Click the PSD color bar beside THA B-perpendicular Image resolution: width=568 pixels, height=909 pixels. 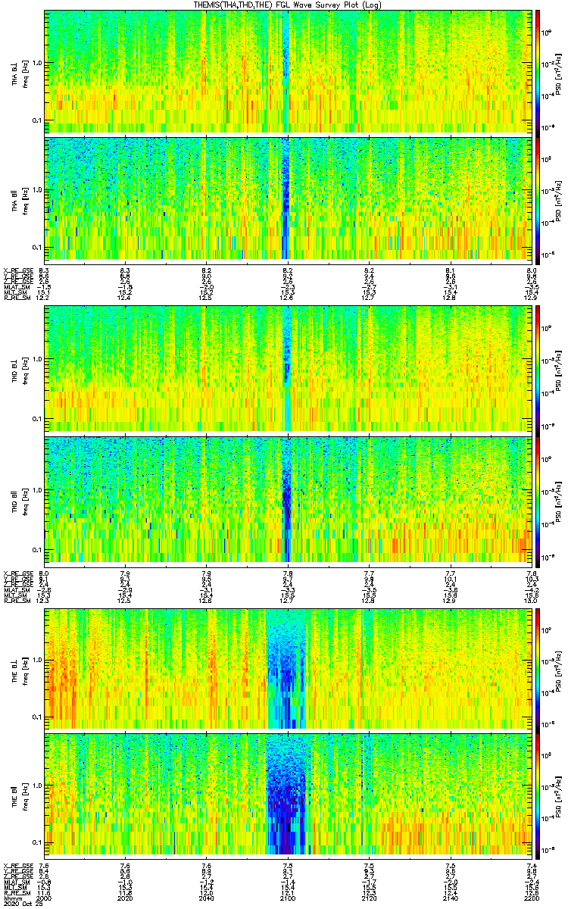(x=538, y=72)
